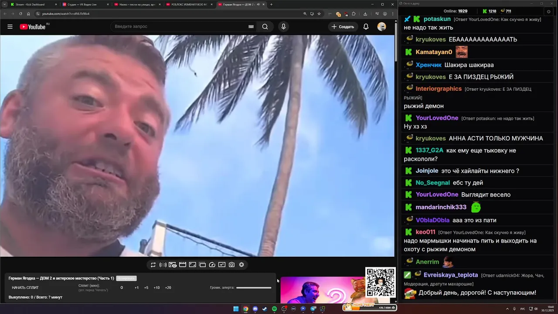558x314 pixels.
Task: Click НАЧАТЬ СПЛИТ button
Action: click(x=25, y=287)
